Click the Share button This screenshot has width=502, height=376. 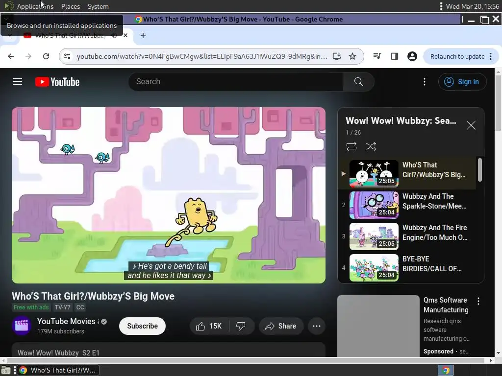[x=281, y=326]
